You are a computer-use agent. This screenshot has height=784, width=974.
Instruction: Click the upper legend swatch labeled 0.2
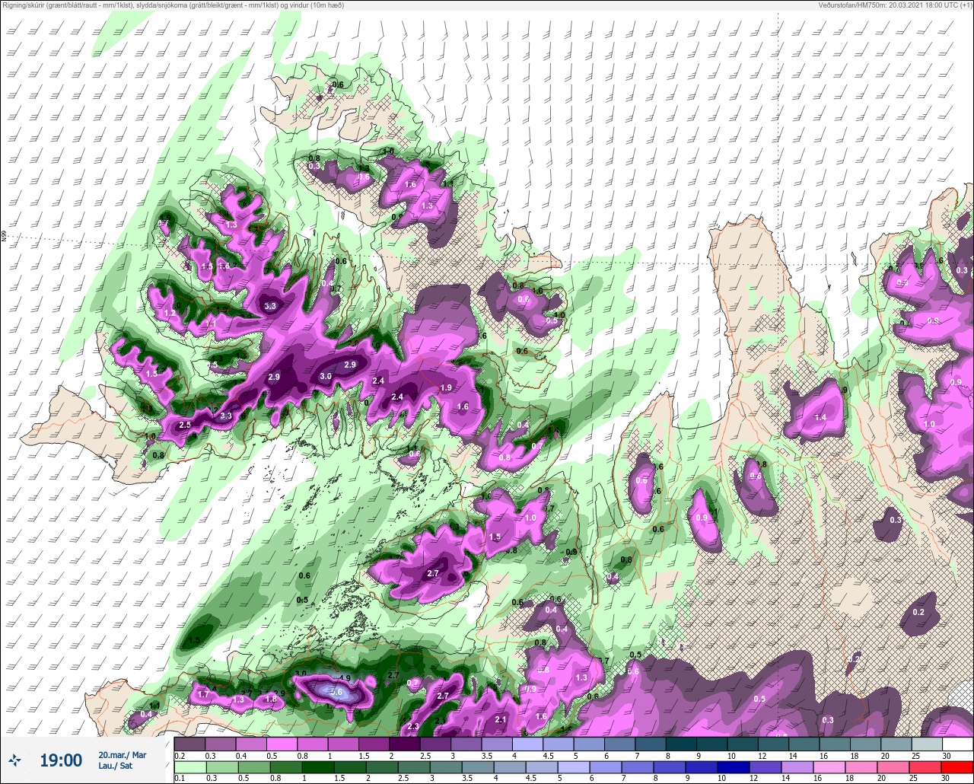point(189,744)
